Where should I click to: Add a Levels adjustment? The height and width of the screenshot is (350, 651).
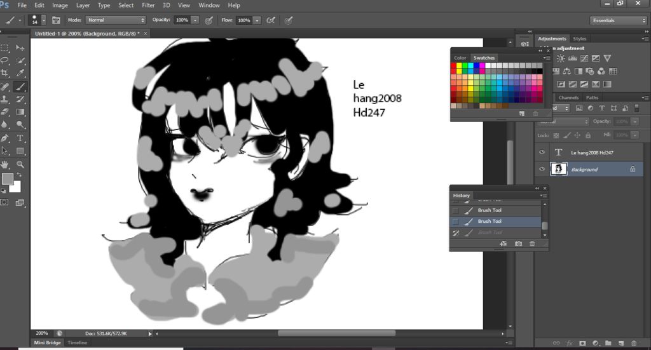click(573, 58)
